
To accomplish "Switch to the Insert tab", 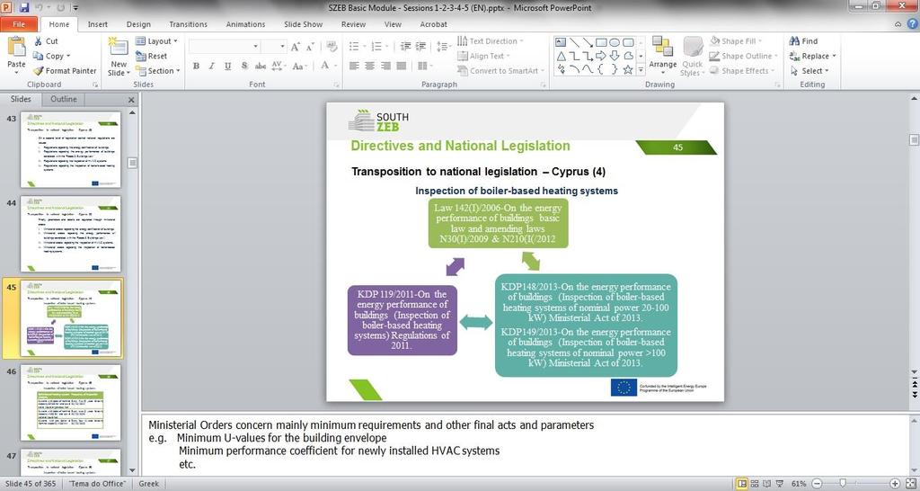I will pyautogui.click(x=97, y=24).
